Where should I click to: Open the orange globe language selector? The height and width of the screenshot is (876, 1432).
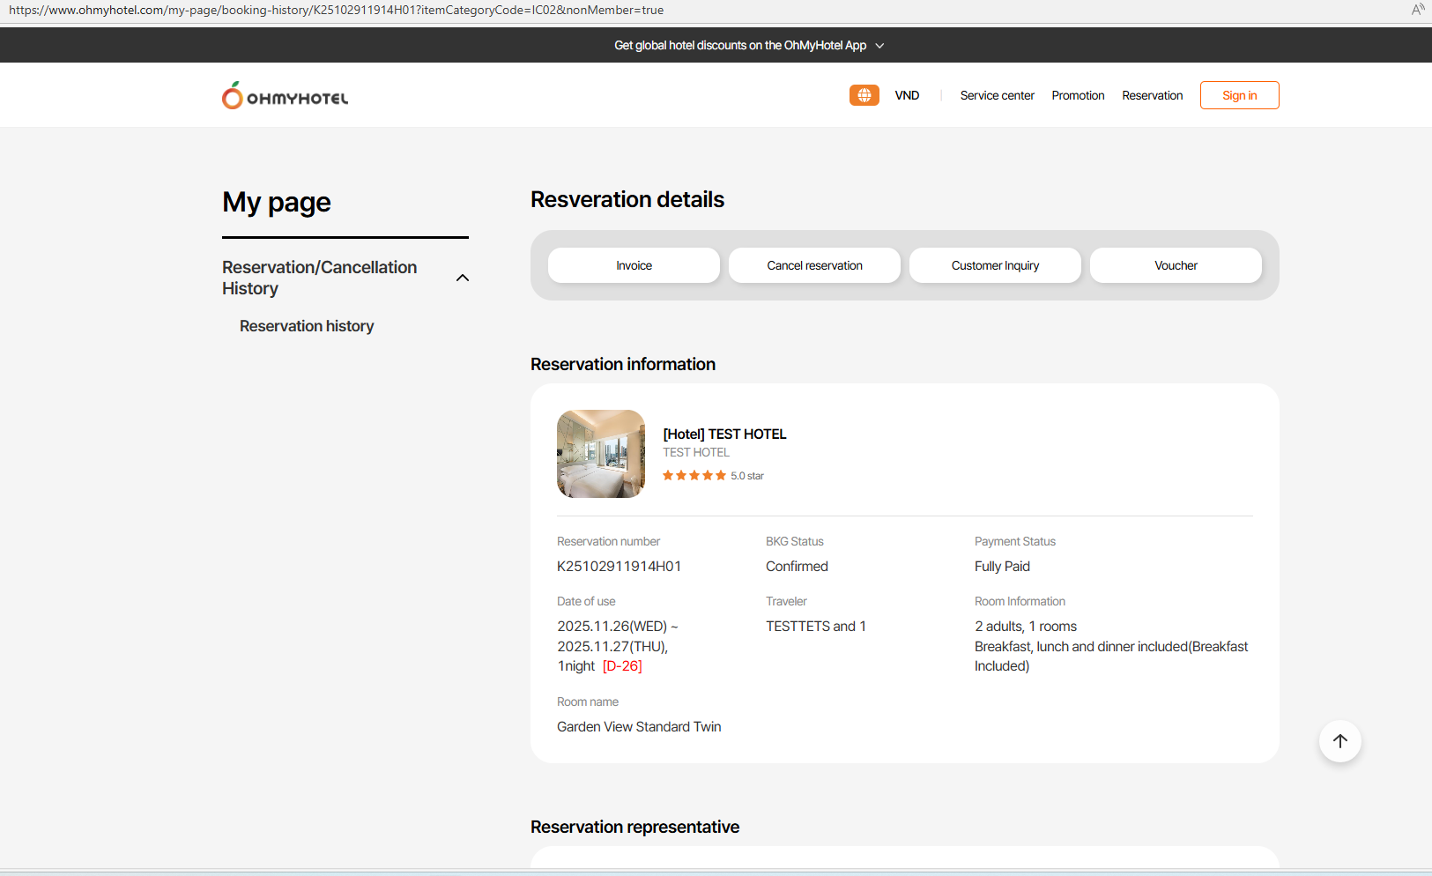click(864, 95)
